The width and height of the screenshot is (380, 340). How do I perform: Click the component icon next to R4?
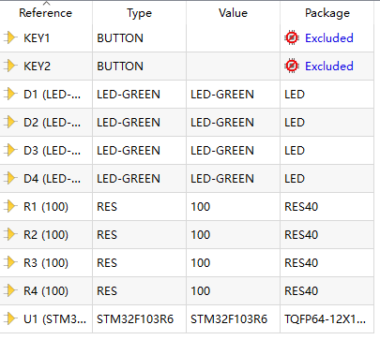pos(10,290)
